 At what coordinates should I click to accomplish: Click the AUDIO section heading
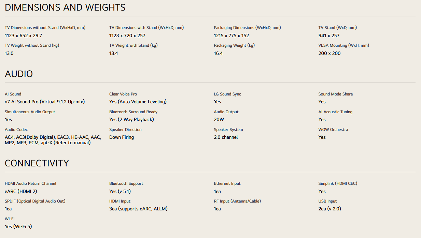[19, 74]
